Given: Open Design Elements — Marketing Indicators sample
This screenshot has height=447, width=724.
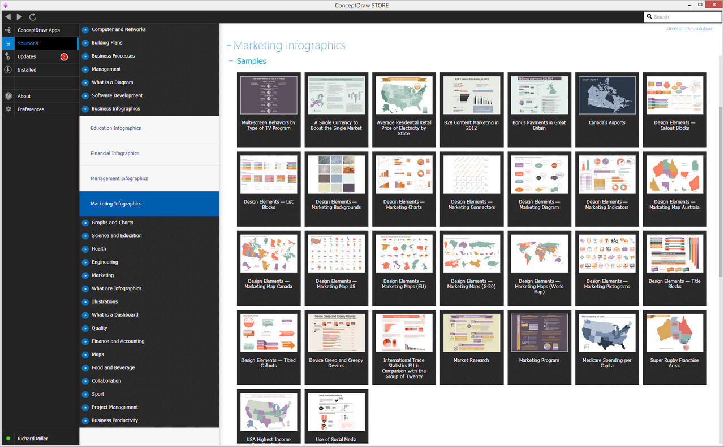Looking at the screenshot, I should 607,189.
